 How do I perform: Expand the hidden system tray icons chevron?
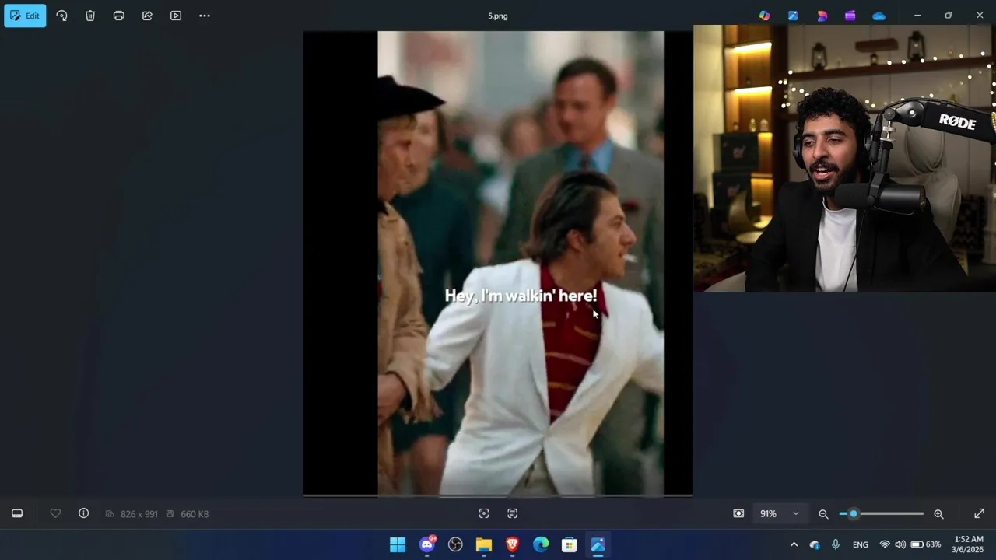pos(794,544)
